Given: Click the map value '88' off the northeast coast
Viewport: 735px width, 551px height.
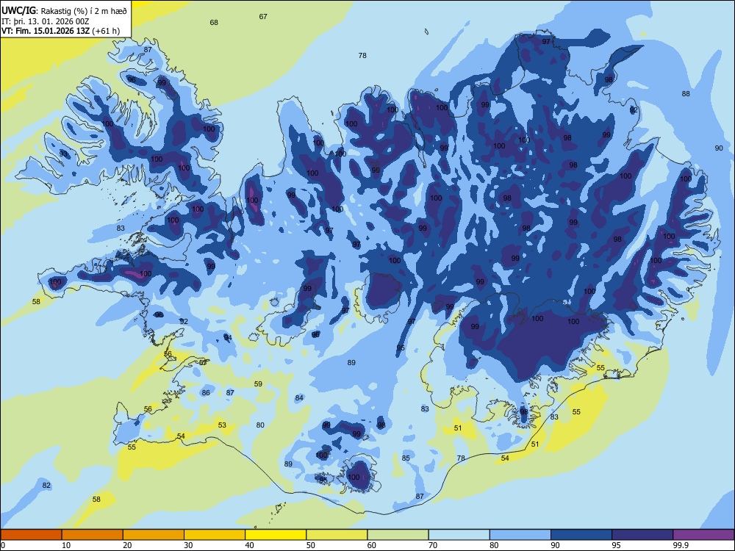Looking at the screenshot, I should point(686,94).
